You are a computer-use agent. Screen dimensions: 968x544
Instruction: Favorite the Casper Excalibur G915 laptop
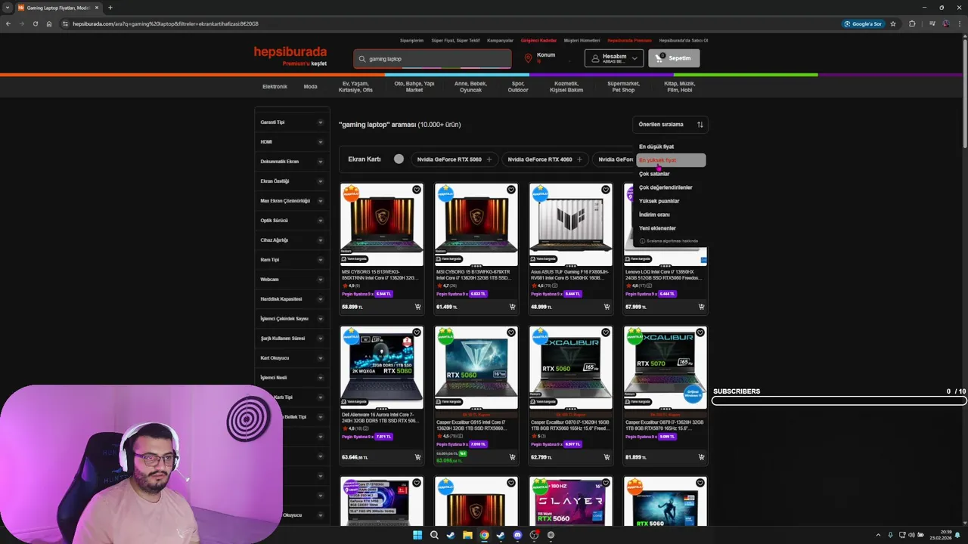pyautogui.click(x=510, y=332)
